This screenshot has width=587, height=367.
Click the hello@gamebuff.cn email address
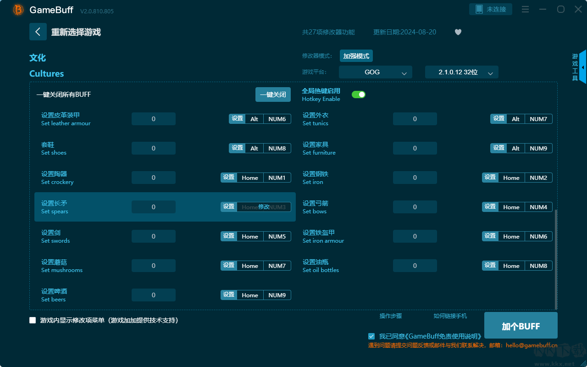tap(532, 345)
